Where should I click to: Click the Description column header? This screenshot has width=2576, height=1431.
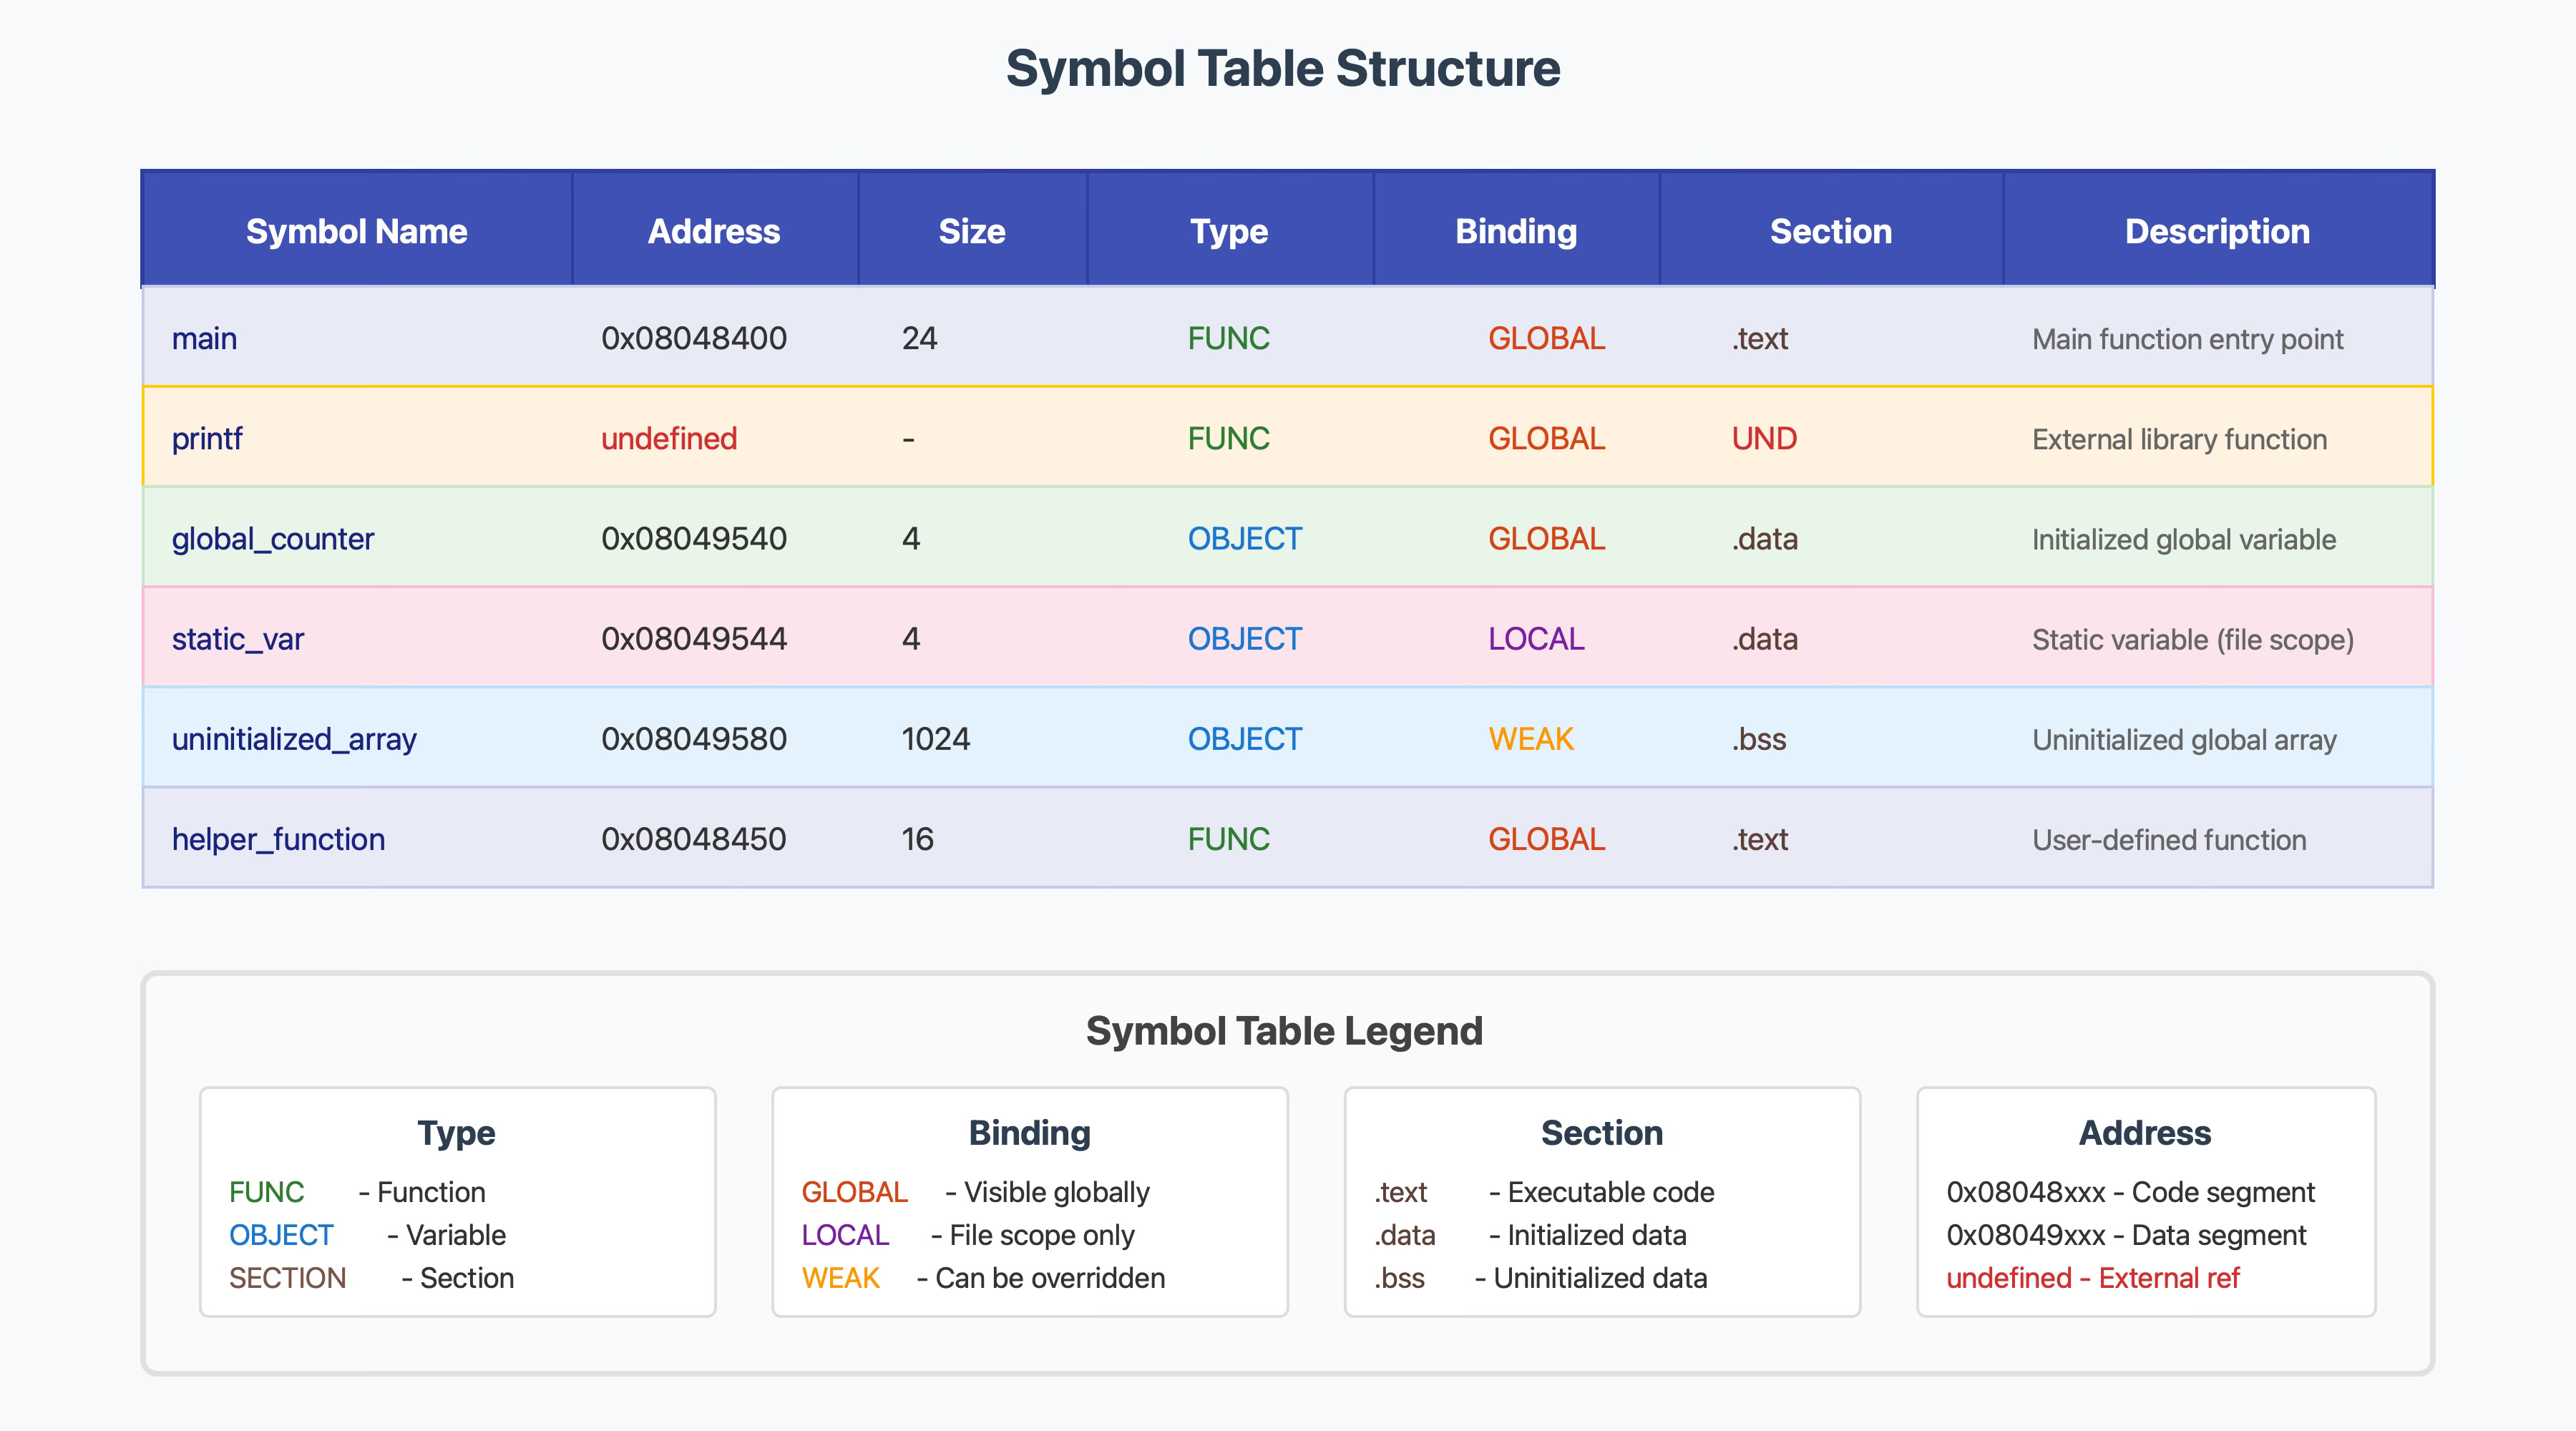[2216, 231]
